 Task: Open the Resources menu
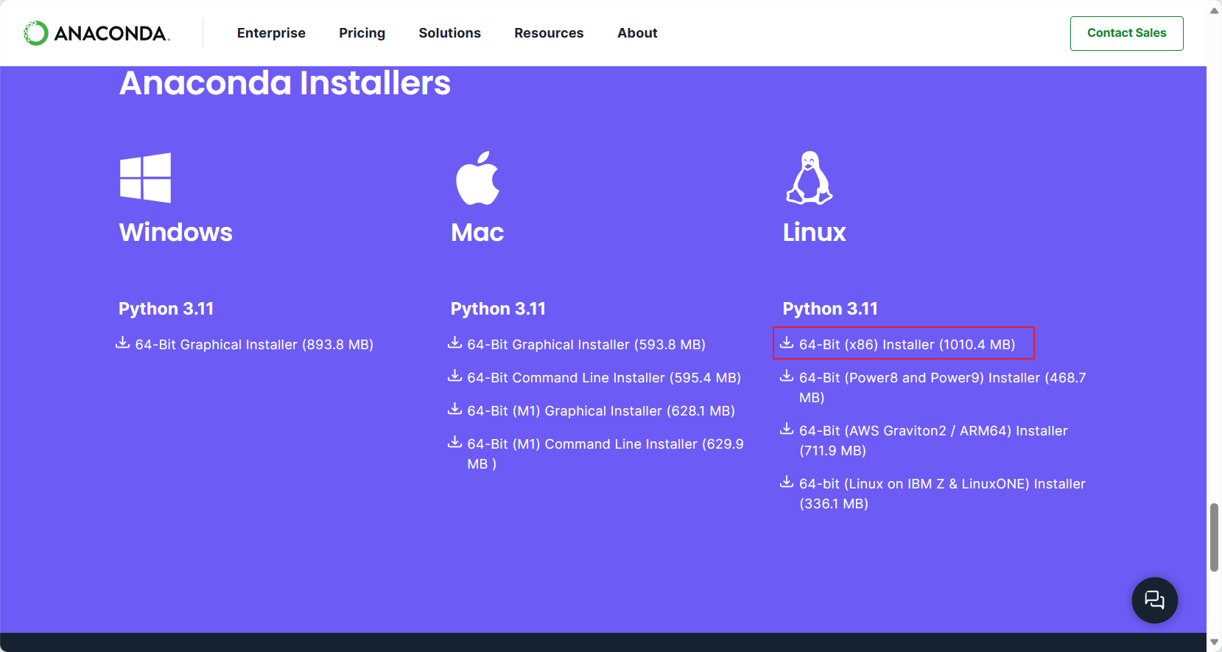(549, 33)
